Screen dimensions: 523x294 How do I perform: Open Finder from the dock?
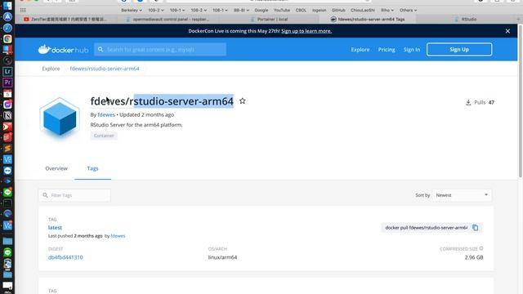pyautogui.click(x=7, y=6)
